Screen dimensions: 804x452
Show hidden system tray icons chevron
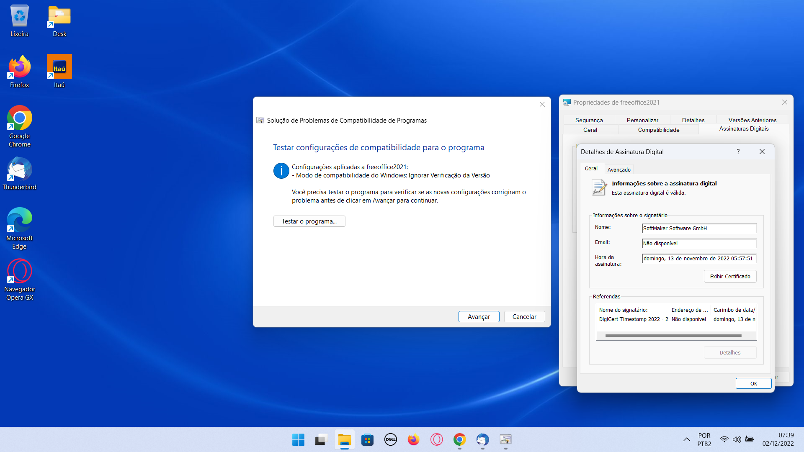687,439
